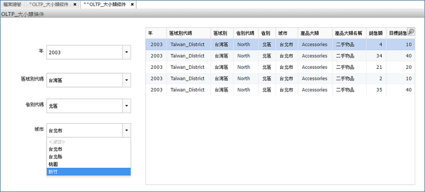Click the 省別代碼 field showing 北區
425x192 pixels.
coord(84,107)
